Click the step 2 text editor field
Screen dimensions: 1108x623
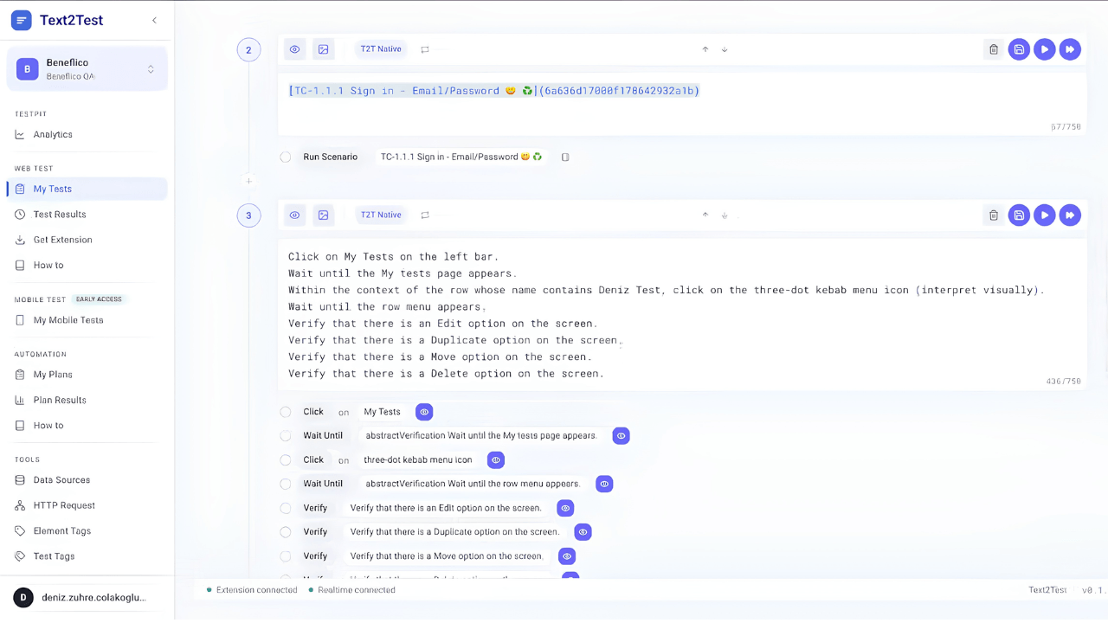682,103
